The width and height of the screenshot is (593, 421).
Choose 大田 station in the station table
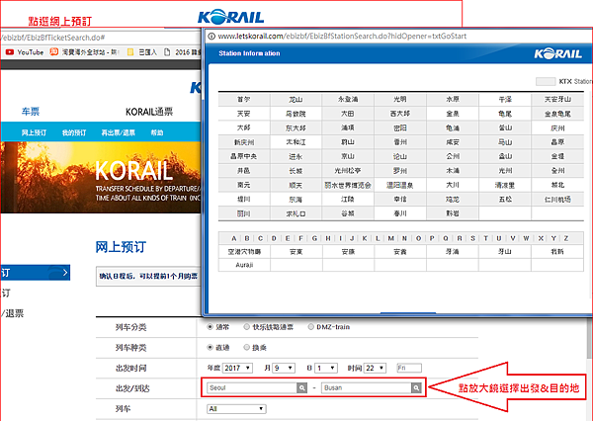tap(348, 114)
